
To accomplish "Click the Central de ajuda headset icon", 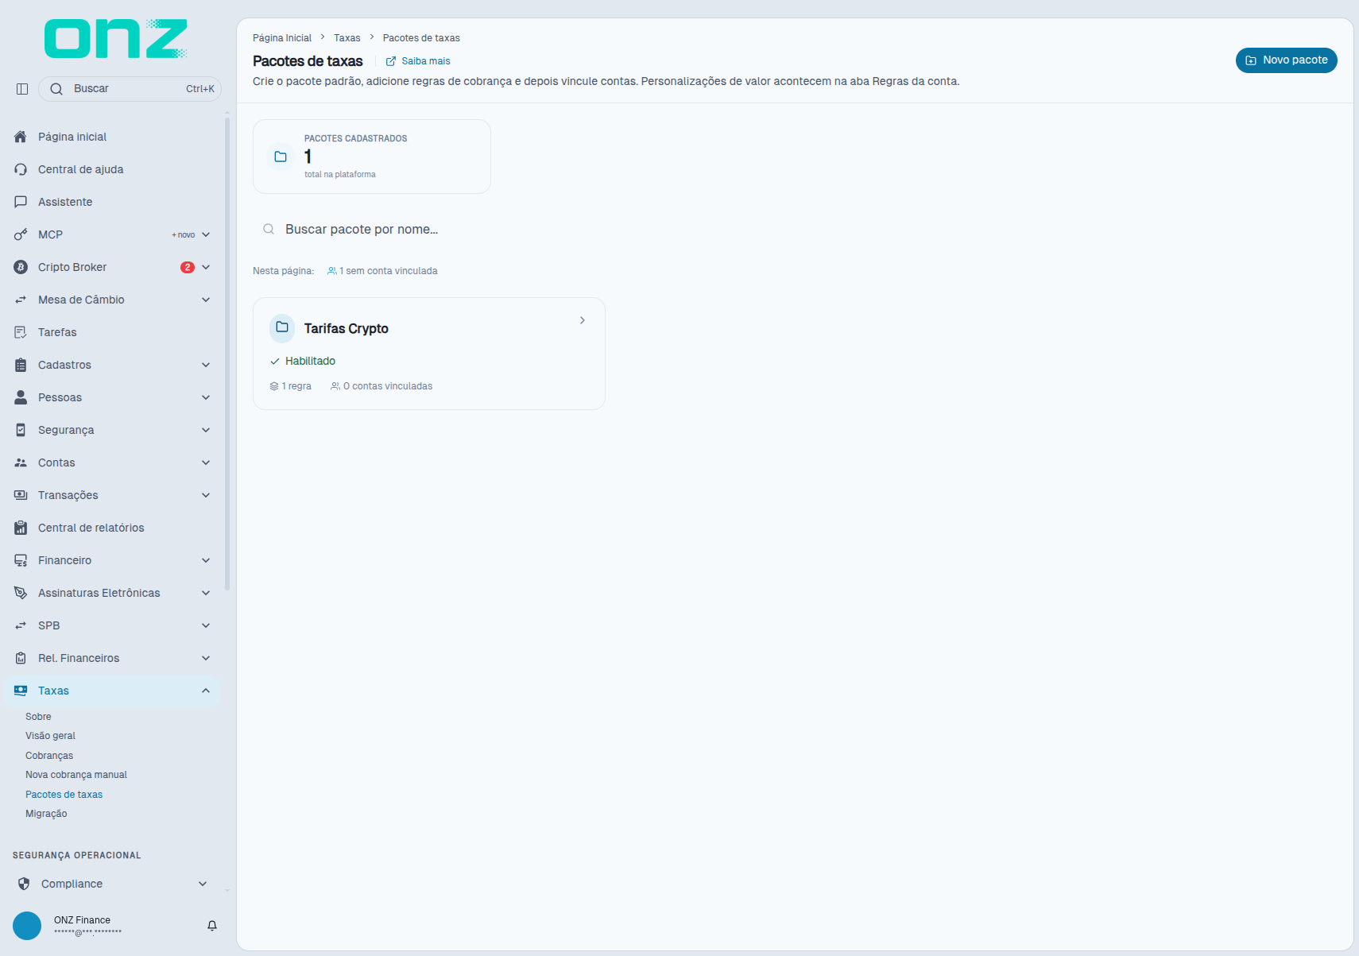I will coord(21,169).
